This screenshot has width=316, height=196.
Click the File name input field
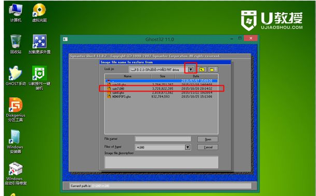[163, 139]
